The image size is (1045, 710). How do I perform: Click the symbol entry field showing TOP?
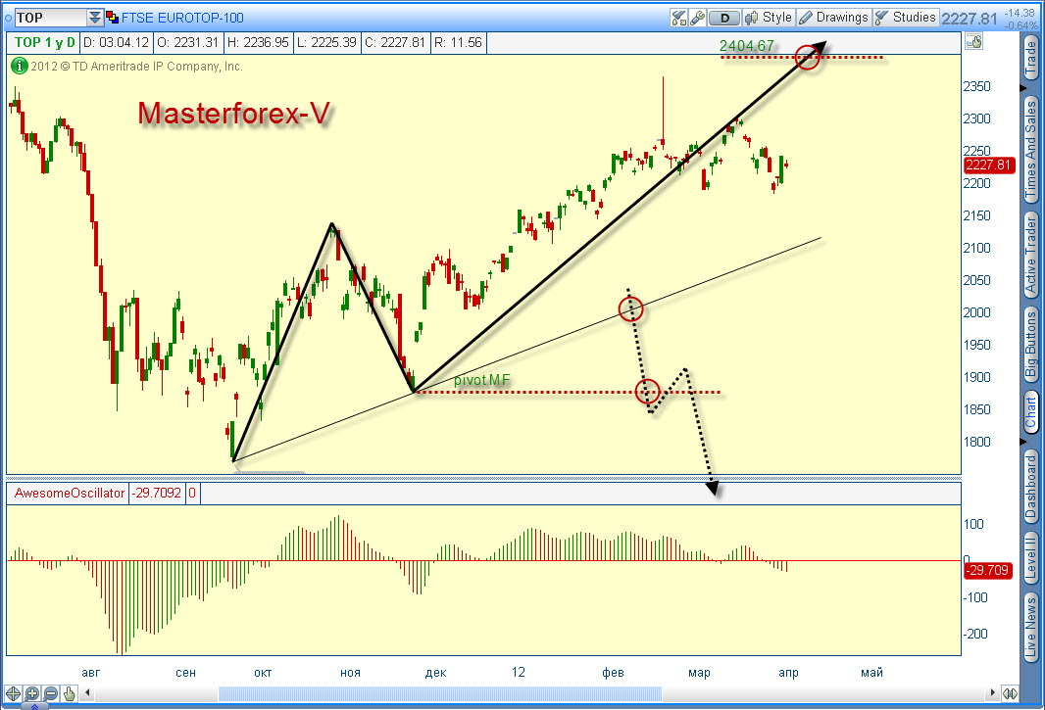tap(51, 18)
